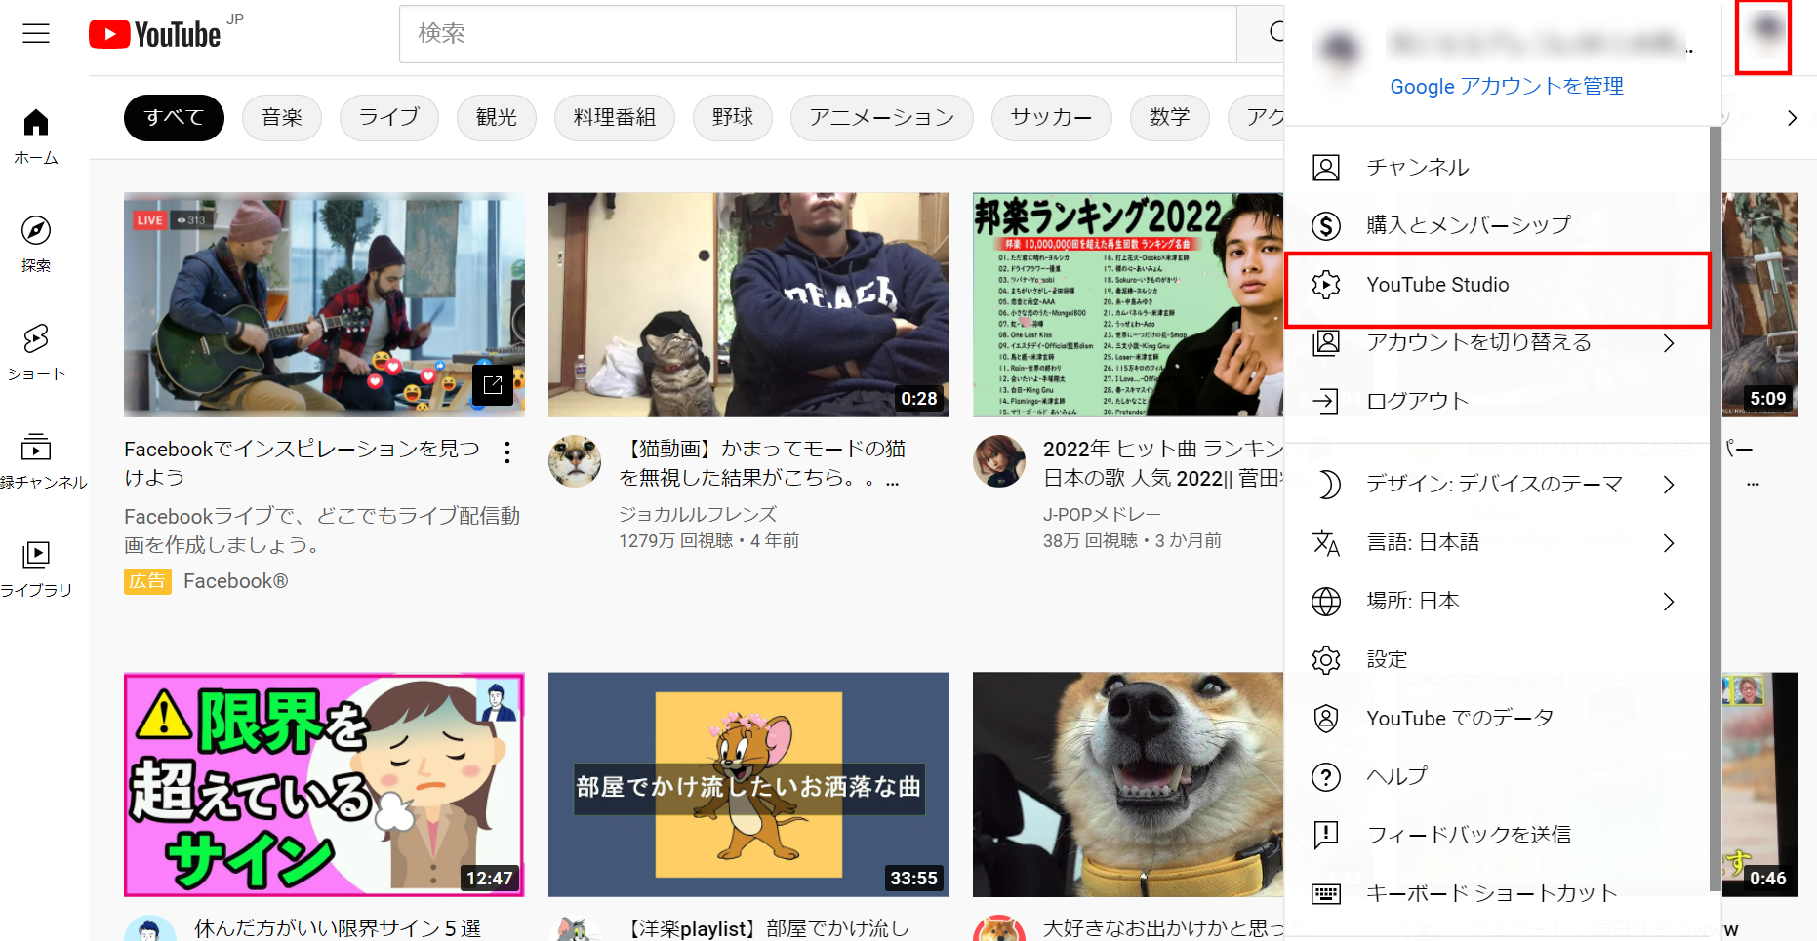Click the J-POPメドレー channel avatar
This screenshot has width=1817, height=941.
click(999, 461)
